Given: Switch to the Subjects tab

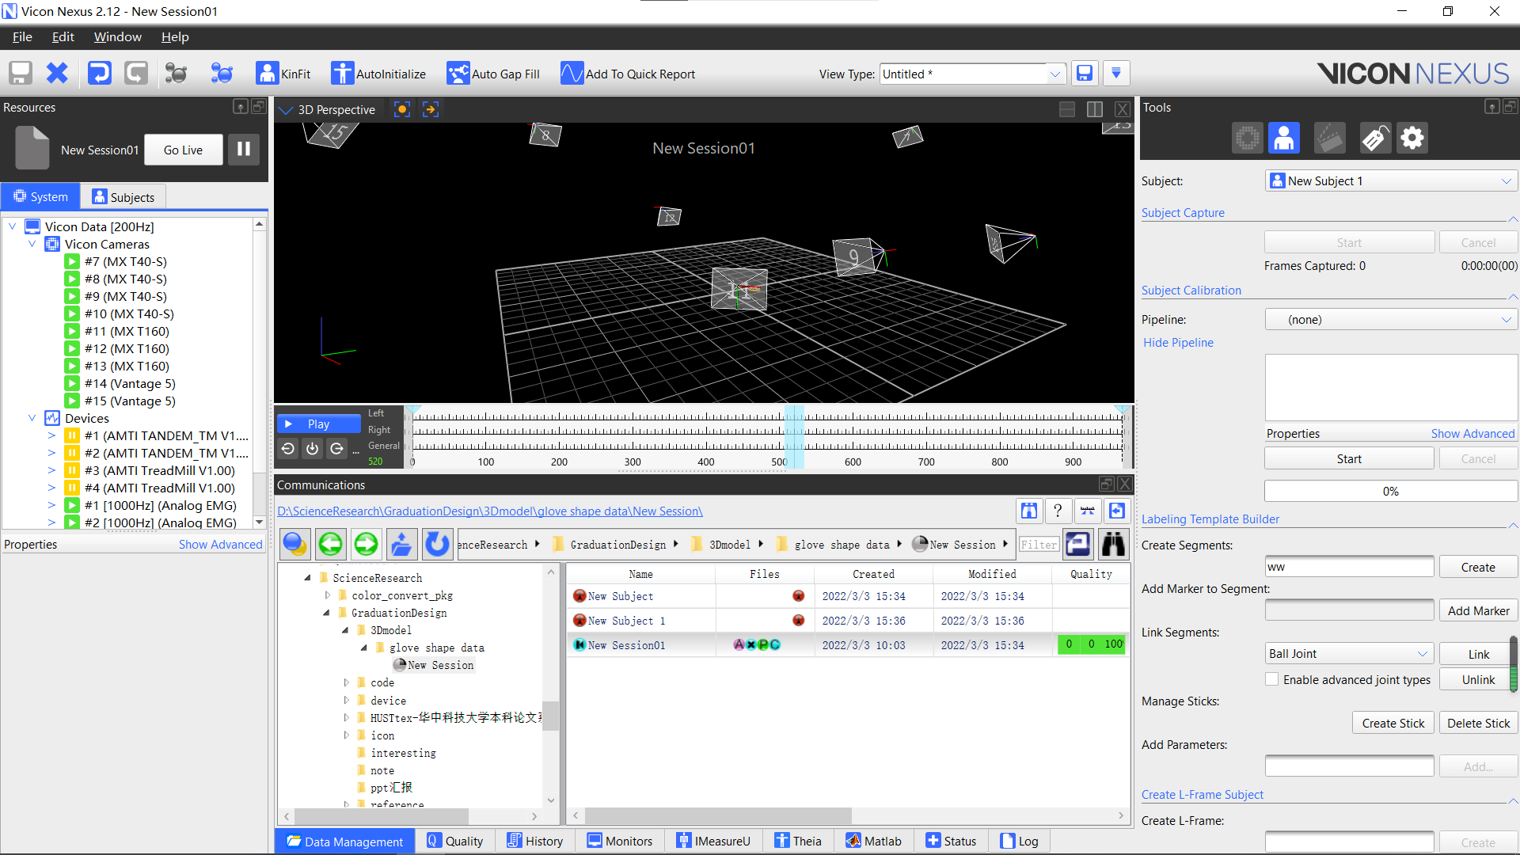Looking at the screenshot, I should (x=123, y=197).
